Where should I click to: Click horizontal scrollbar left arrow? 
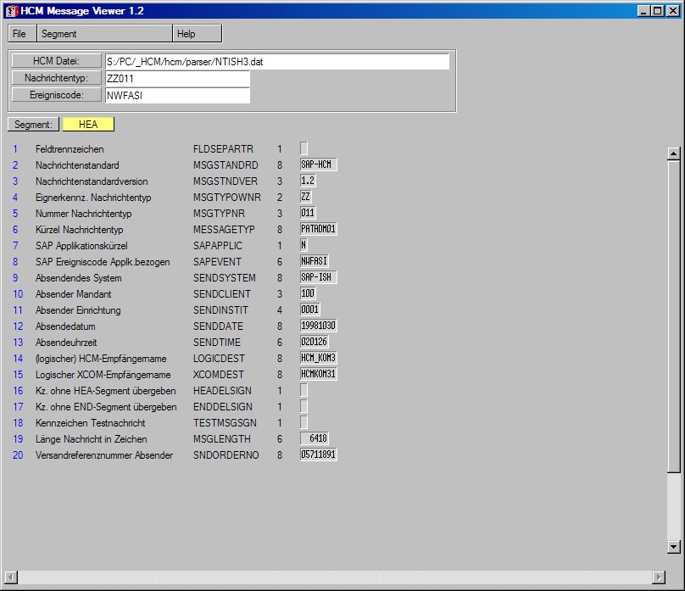pos(11,577)
